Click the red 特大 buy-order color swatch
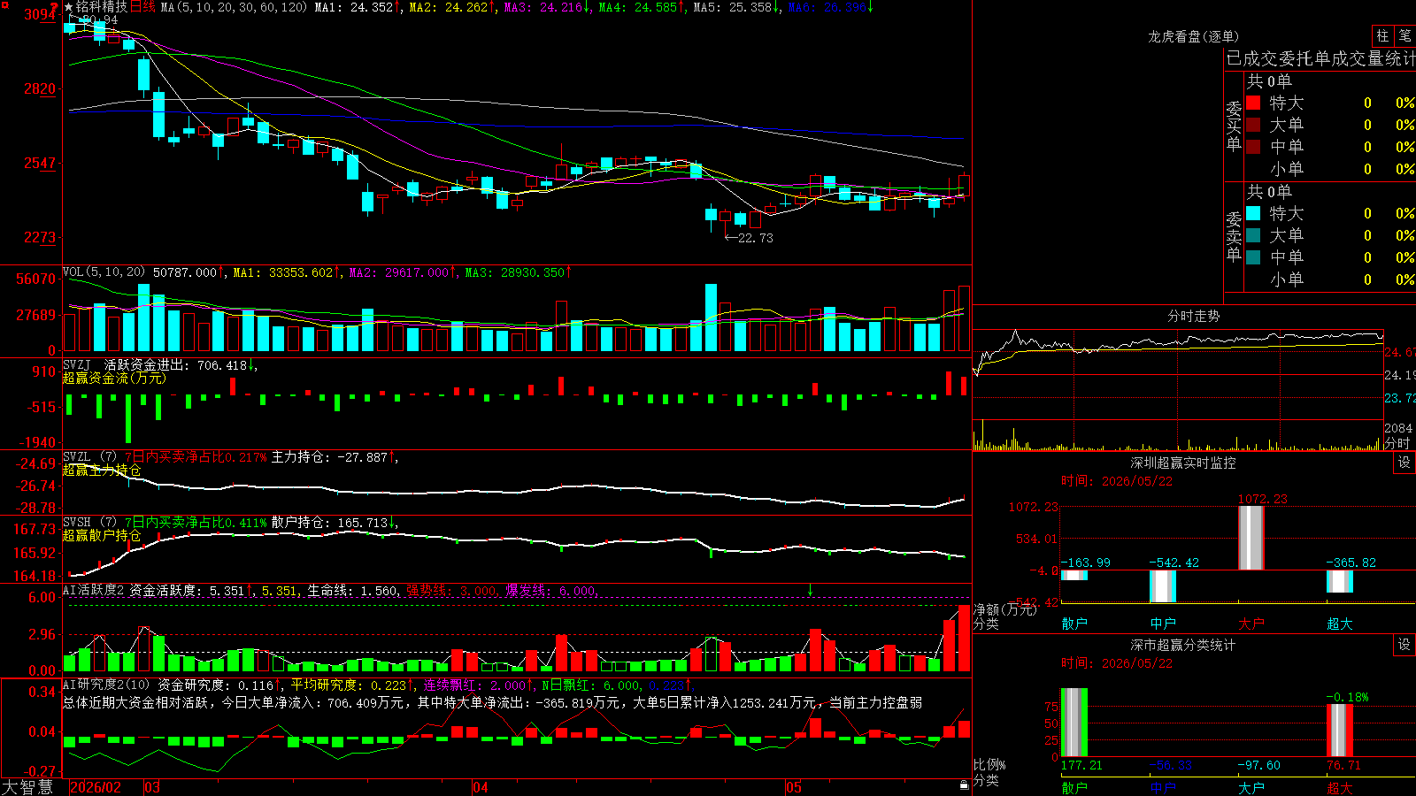 pyautogui.click(x=1253, y=103)
